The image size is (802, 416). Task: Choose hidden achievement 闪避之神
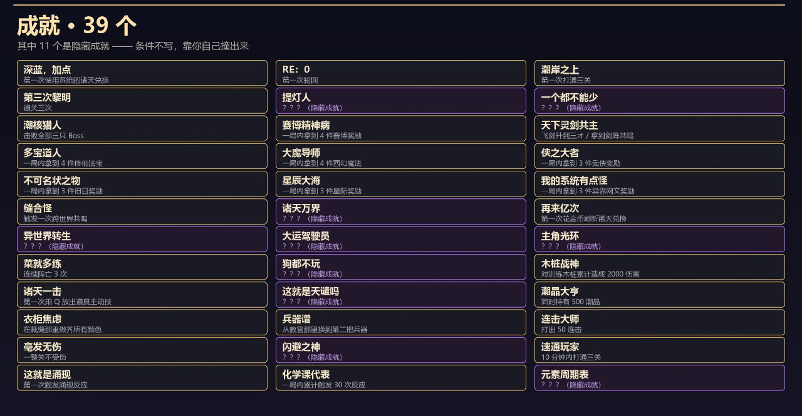(x=401, y=350)
